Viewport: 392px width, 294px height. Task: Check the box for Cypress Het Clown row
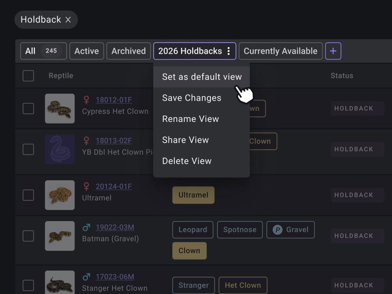28,109
